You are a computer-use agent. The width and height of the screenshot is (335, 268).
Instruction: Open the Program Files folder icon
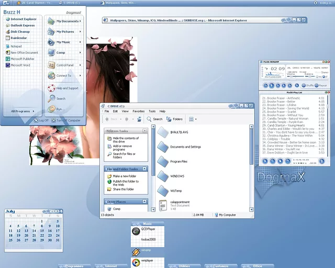[162, 161]
